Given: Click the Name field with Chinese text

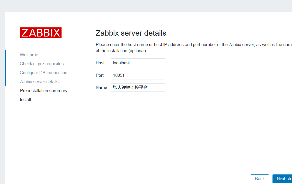Looking at the screenshot, I should 138,87.
